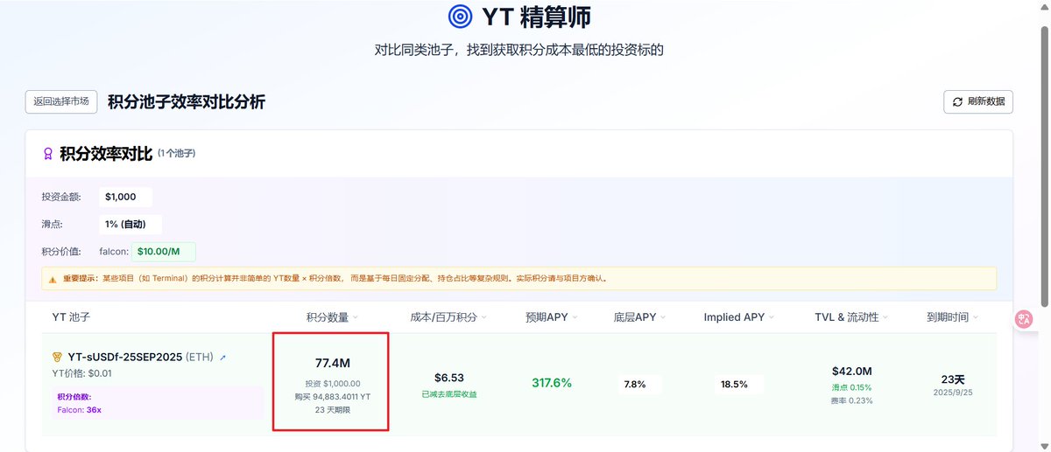Click the 积分池子效率对比分析 heading
Image resolution: width=1051 pixels, height=452 pixels.
pyautogui.click(x=187, y=102)
